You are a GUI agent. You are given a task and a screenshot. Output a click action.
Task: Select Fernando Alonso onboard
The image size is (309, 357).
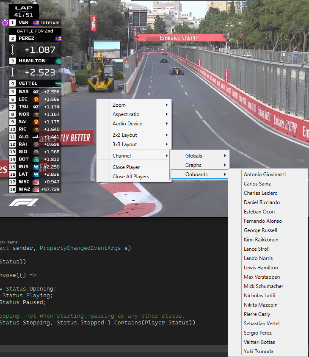click(268, 221)
